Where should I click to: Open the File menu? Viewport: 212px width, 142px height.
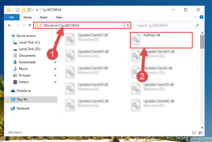tap(12, 17)
